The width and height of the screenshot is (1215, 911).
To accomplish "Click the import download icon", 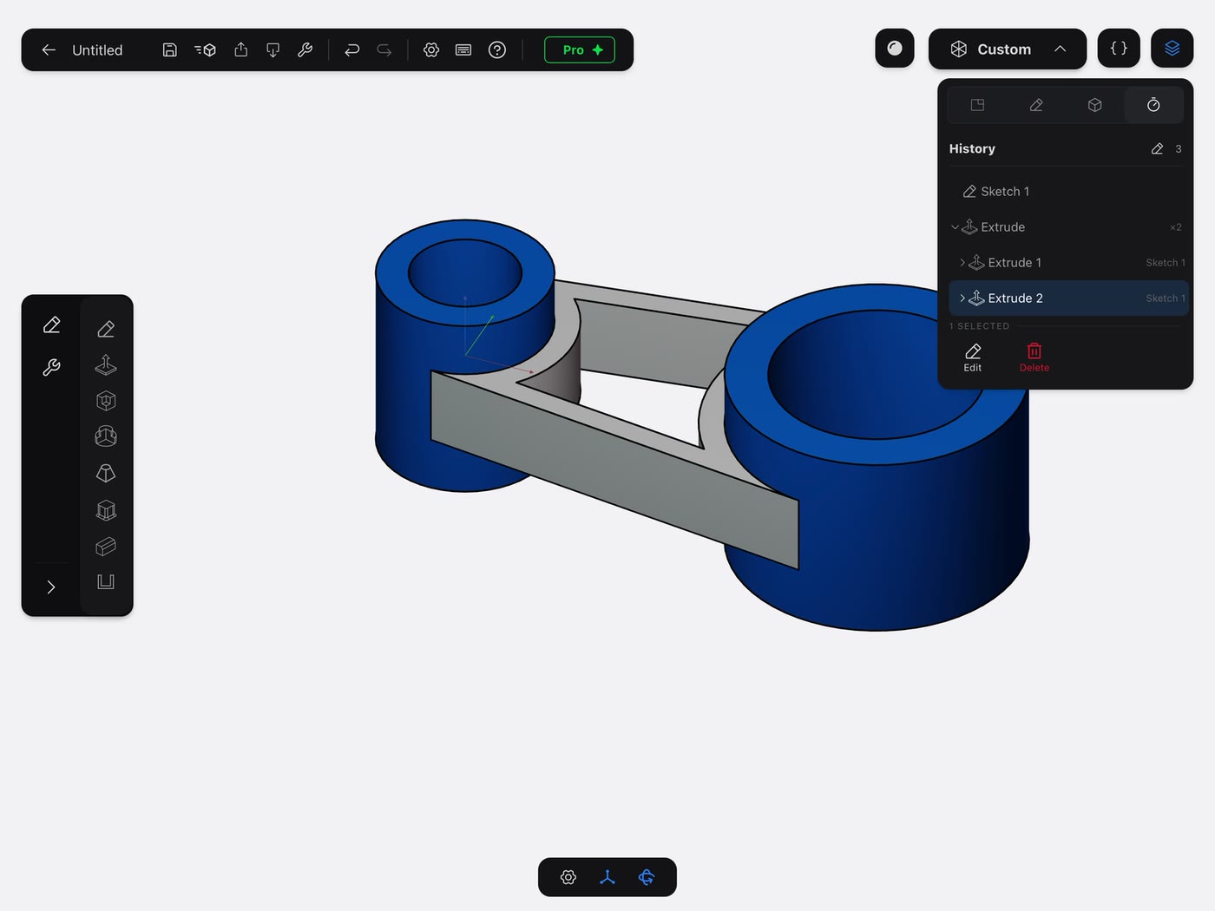I will (273, 50).
